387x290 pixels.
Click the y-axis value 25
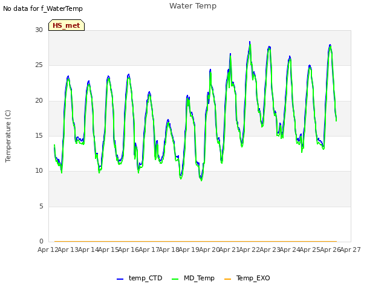point(39,65)
